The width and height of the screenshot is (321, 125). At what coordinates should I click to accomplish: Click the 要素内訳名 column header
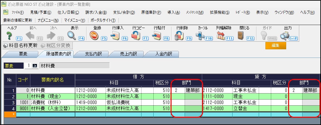click(52, 80)
